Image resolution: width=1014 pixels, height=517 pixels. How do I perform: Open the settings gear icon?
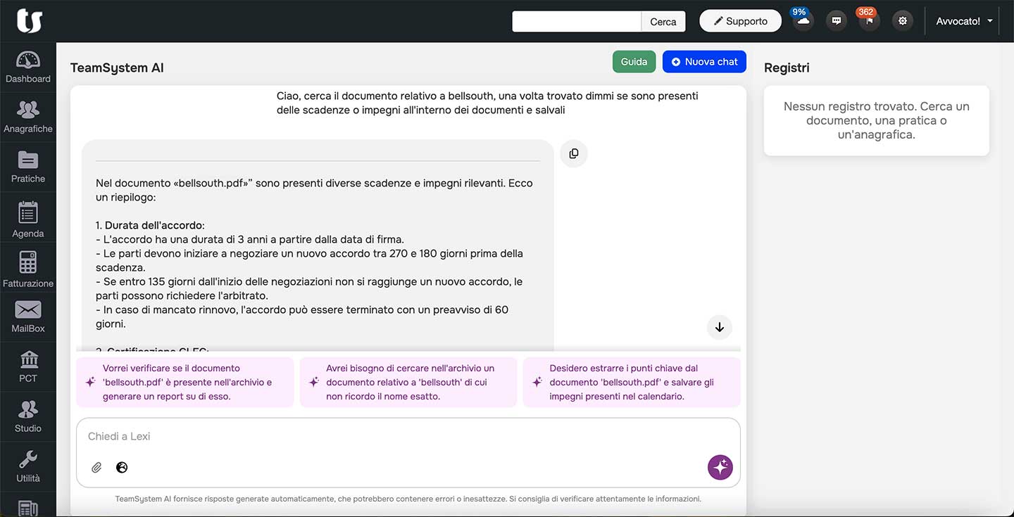click(x=903, y=21)
